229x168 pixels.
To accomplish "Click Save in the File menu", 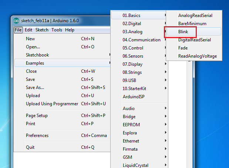I will click(63, 79).
